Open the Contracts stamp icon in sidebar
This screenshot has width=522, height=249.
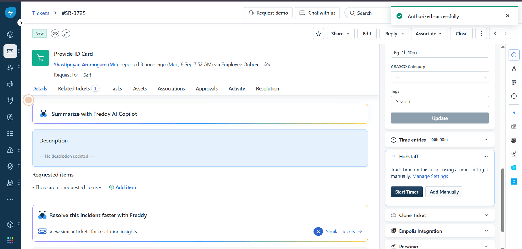(x=10, y=183)
